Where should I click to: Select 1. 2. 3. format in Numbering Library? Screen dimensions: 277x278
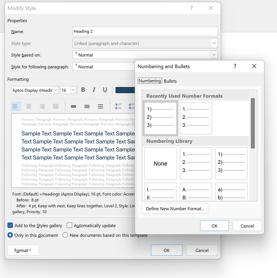tap(196, 163)
